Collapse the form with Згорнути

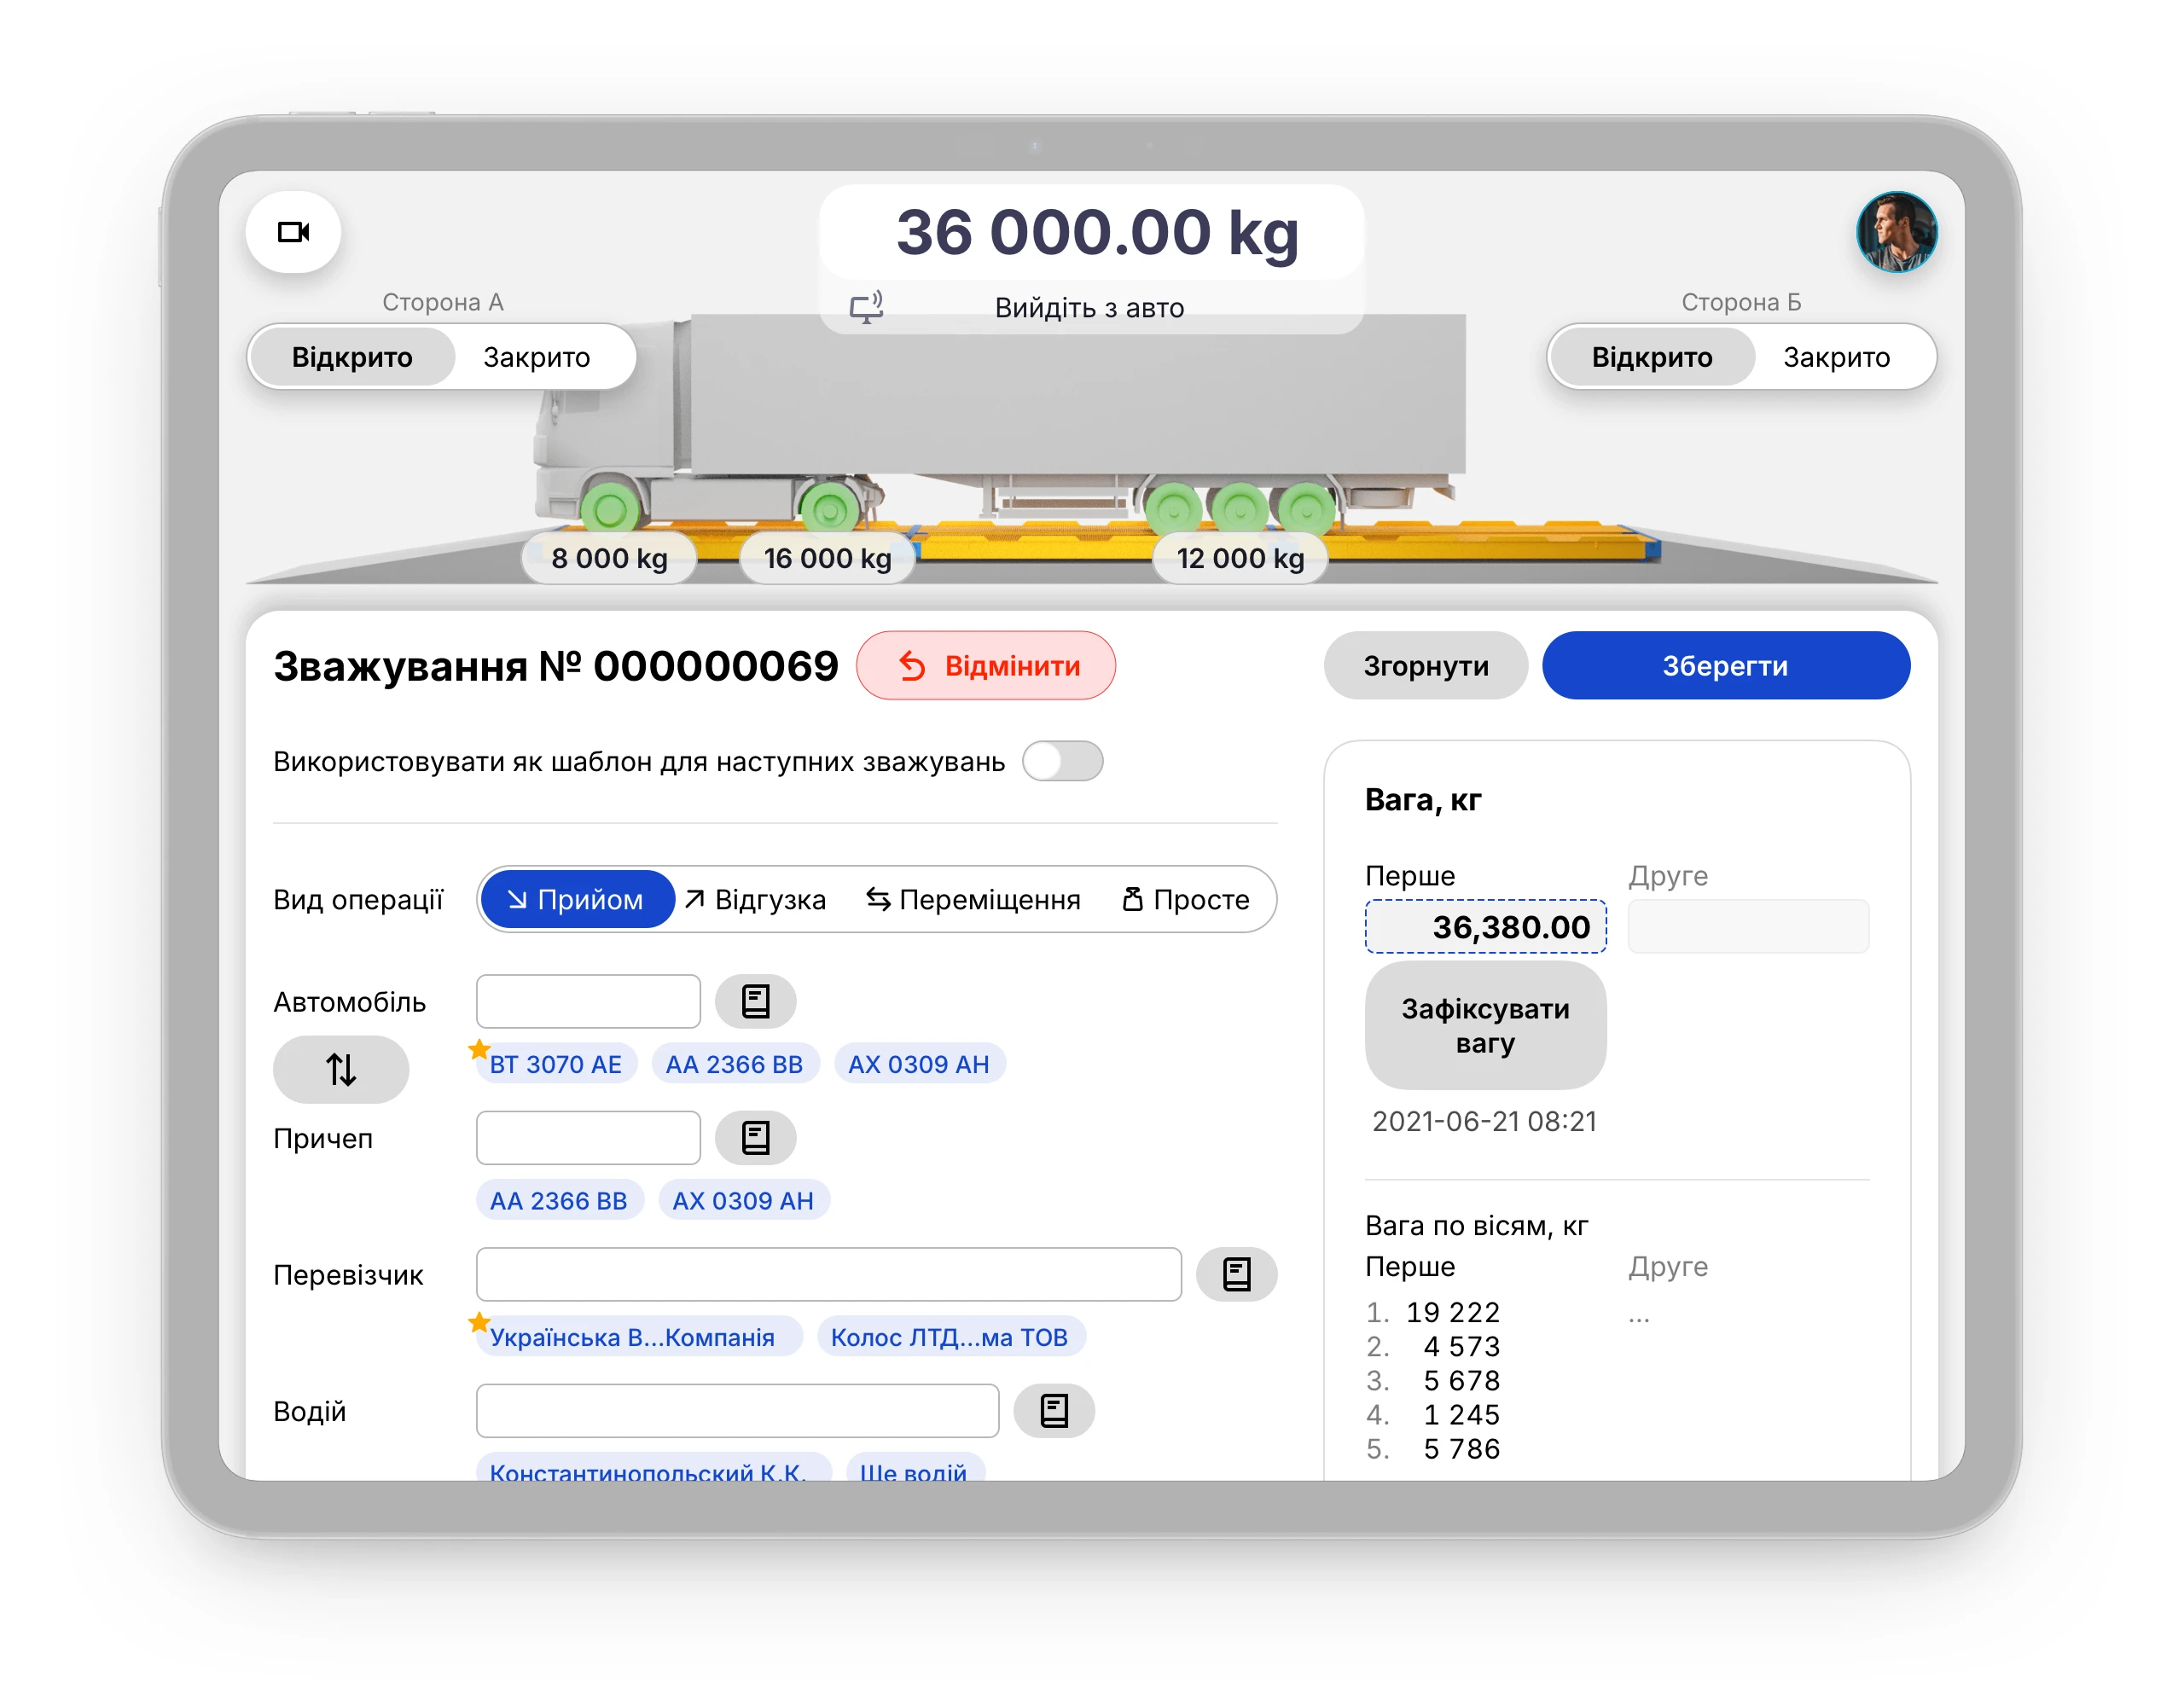pos(1425,666)
